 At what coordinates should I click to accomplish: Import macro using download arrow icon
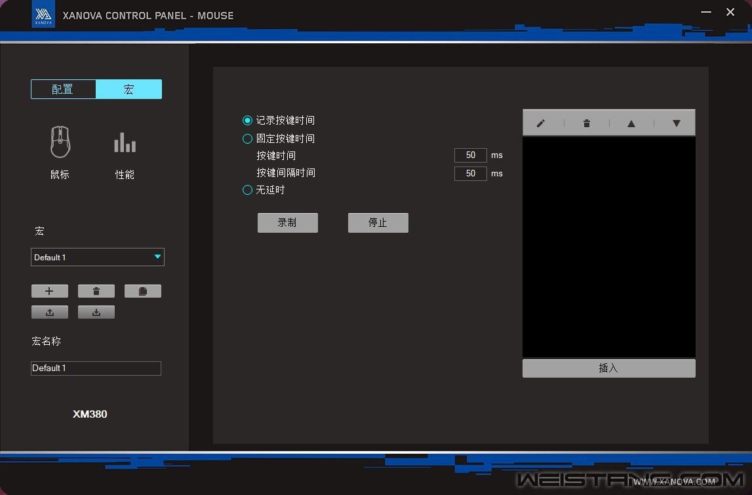click(96, 312)
